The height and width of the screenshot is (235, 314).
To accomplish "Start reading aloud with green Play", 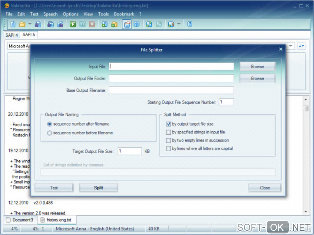I will (x=73, y=24).
